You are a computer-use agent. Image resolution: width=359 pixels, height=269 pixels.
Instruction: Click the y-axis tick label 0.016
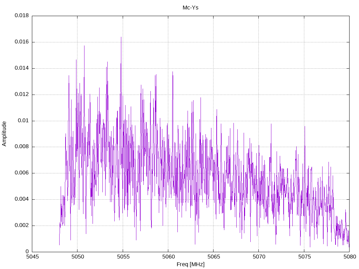pyautogui.click(x=22, y=42)
